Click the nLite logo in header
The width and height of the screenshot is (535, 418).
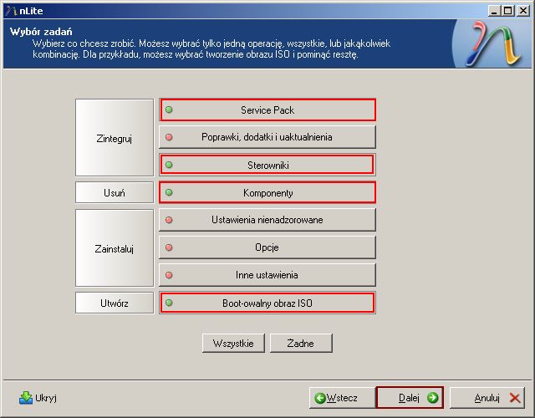[493, 43]
